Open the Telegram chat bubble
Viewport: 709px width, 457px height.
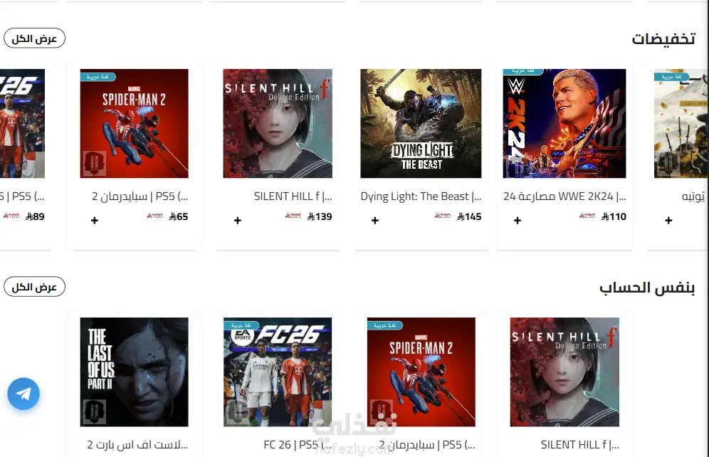pos(23,394)
